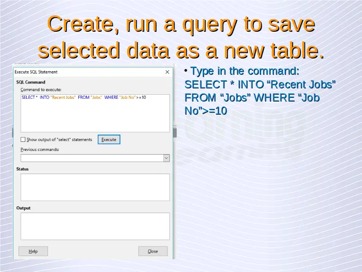
Task: Click the INTO keyword in the command box
Action: [44, 97]
